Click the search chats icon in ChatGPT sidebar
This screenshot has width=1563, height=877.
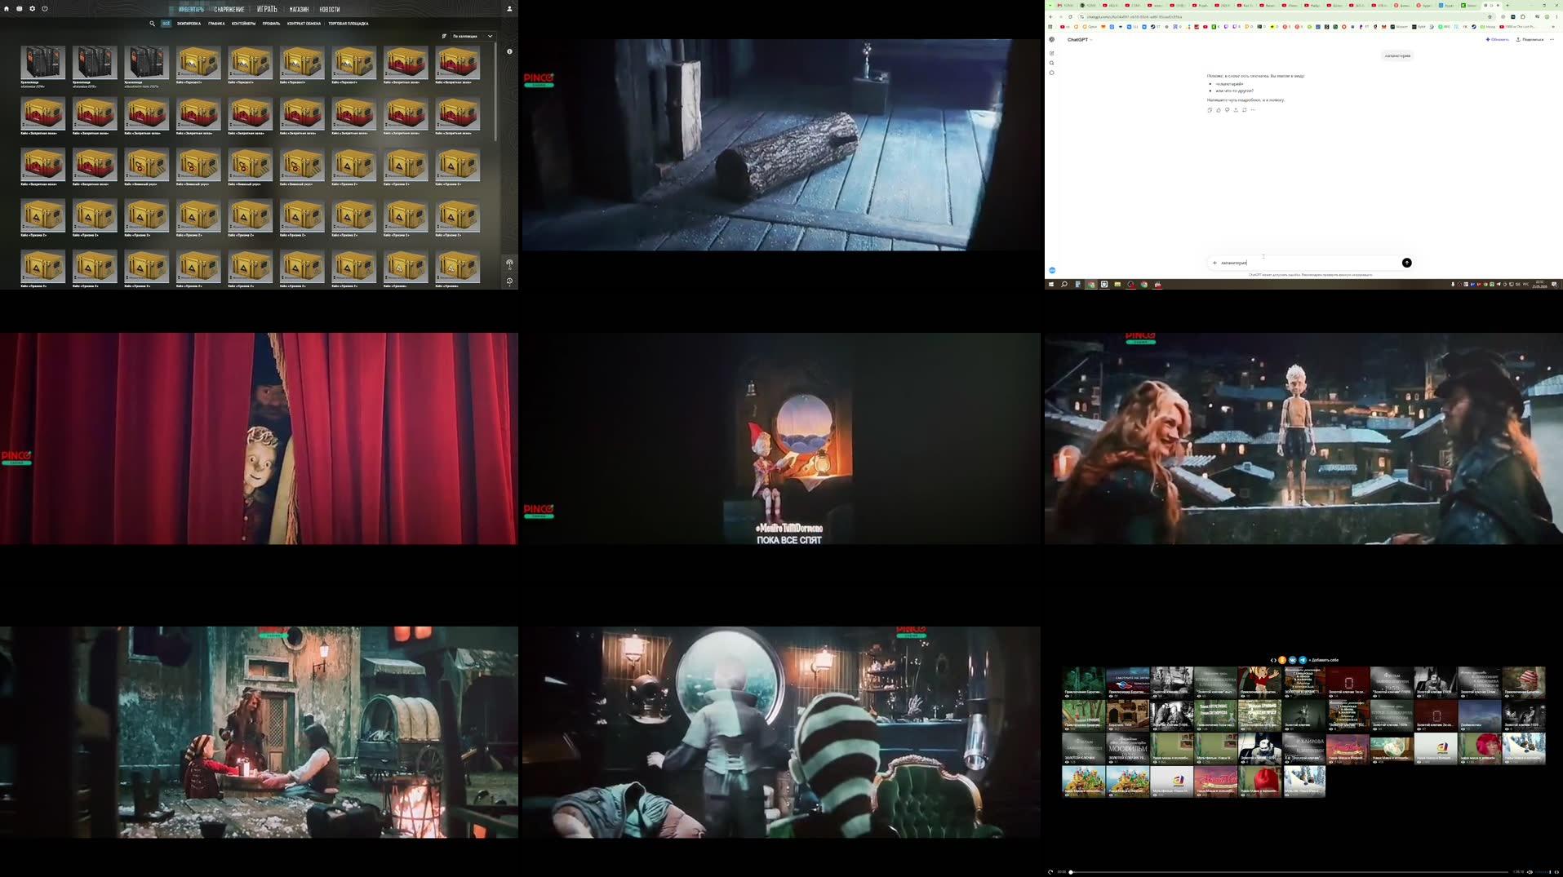[1051, 63]
